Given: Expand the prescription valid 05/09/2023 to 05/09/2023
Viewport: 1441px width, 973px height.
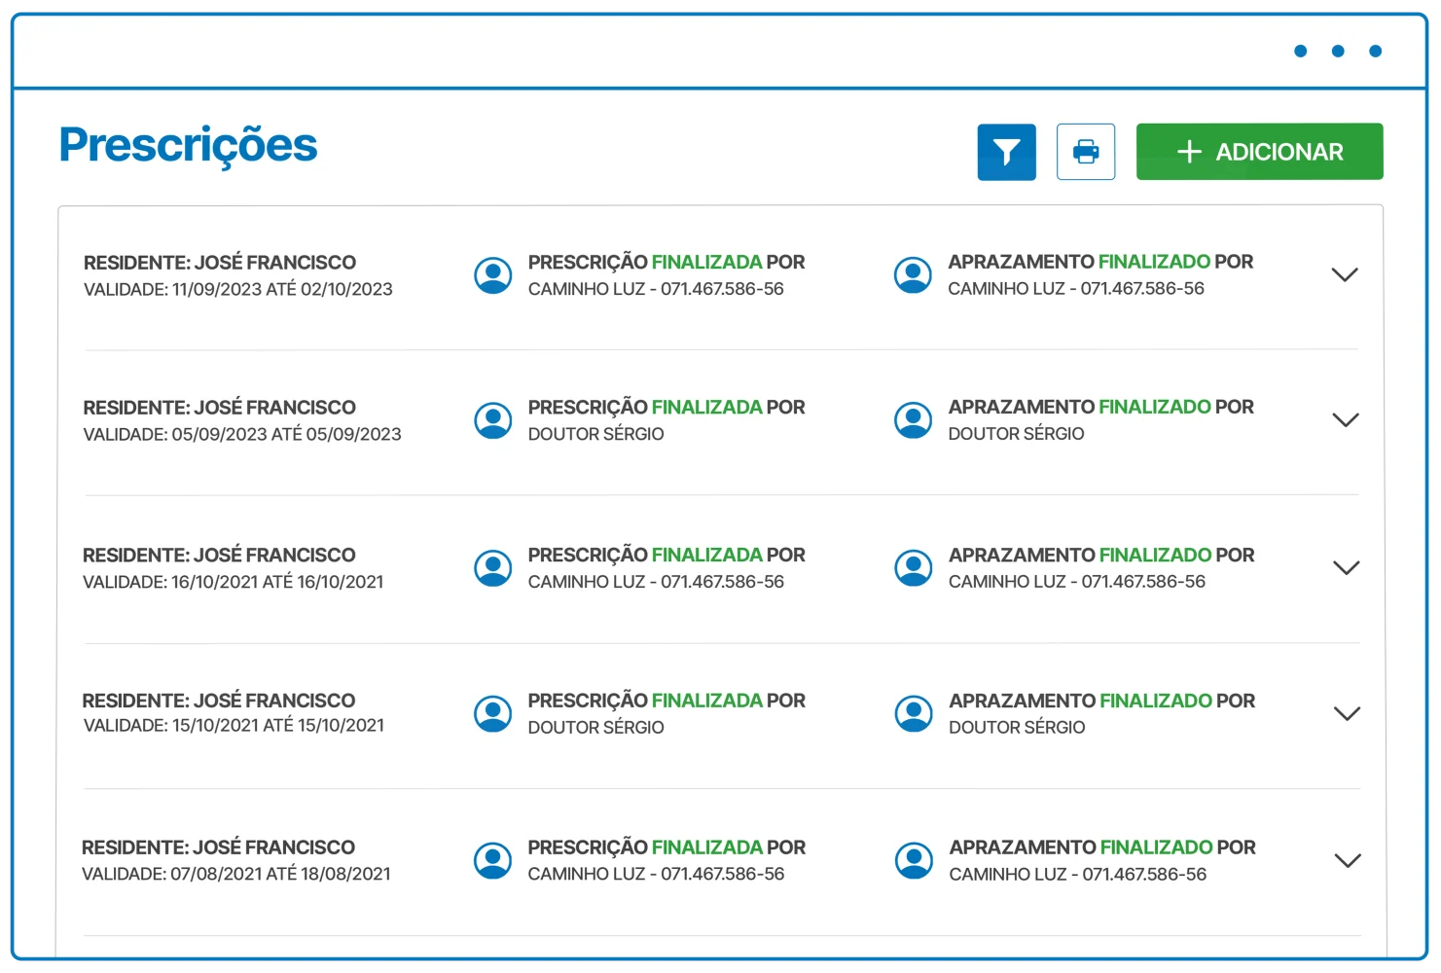Looking at the screenshot, I should pos(1345,420).
